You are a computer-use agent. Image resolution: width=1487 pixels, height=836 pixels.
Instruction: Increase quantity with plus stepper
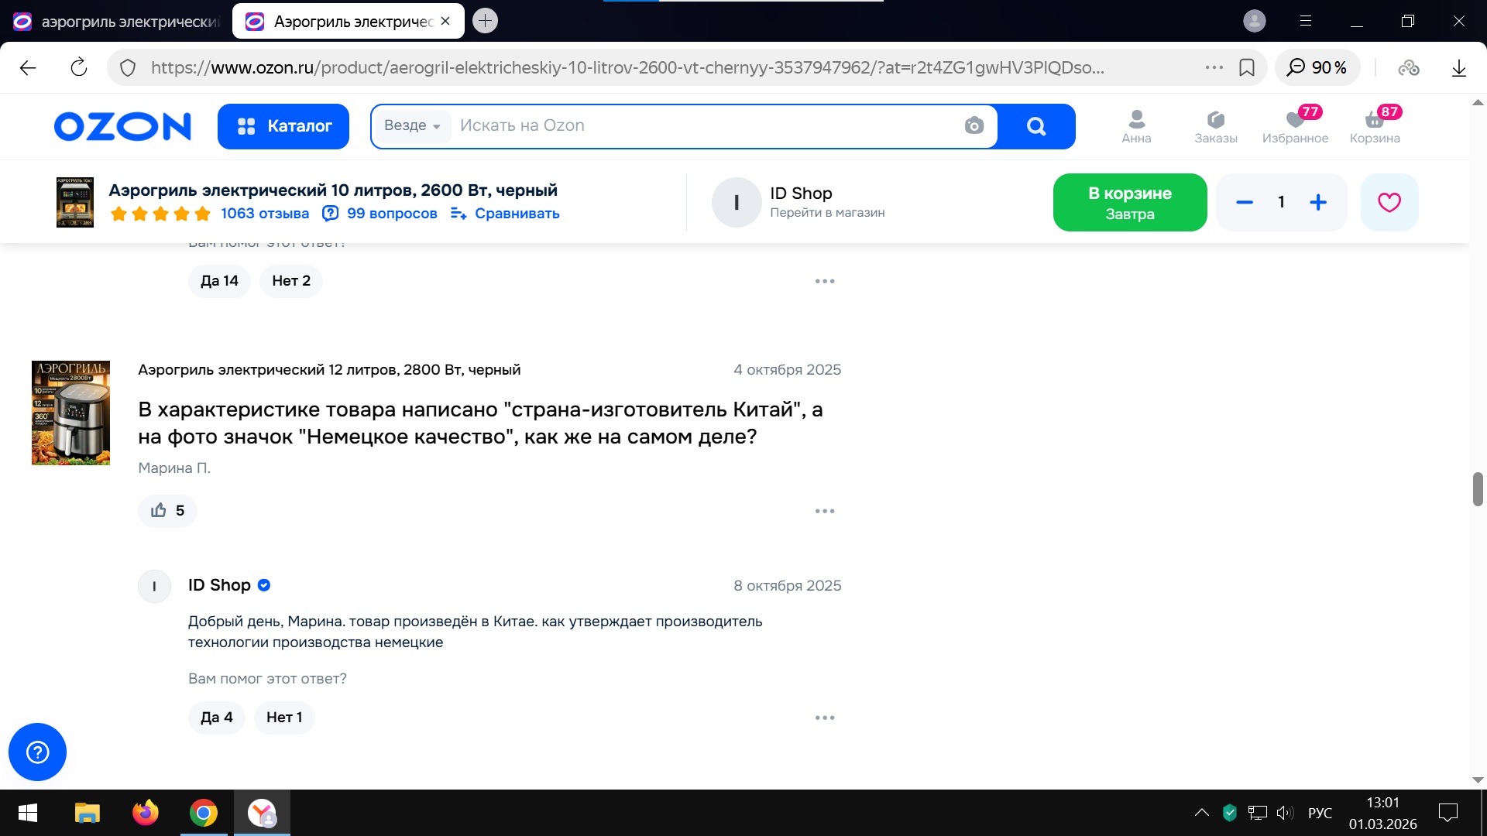(x=1317, y=202)
